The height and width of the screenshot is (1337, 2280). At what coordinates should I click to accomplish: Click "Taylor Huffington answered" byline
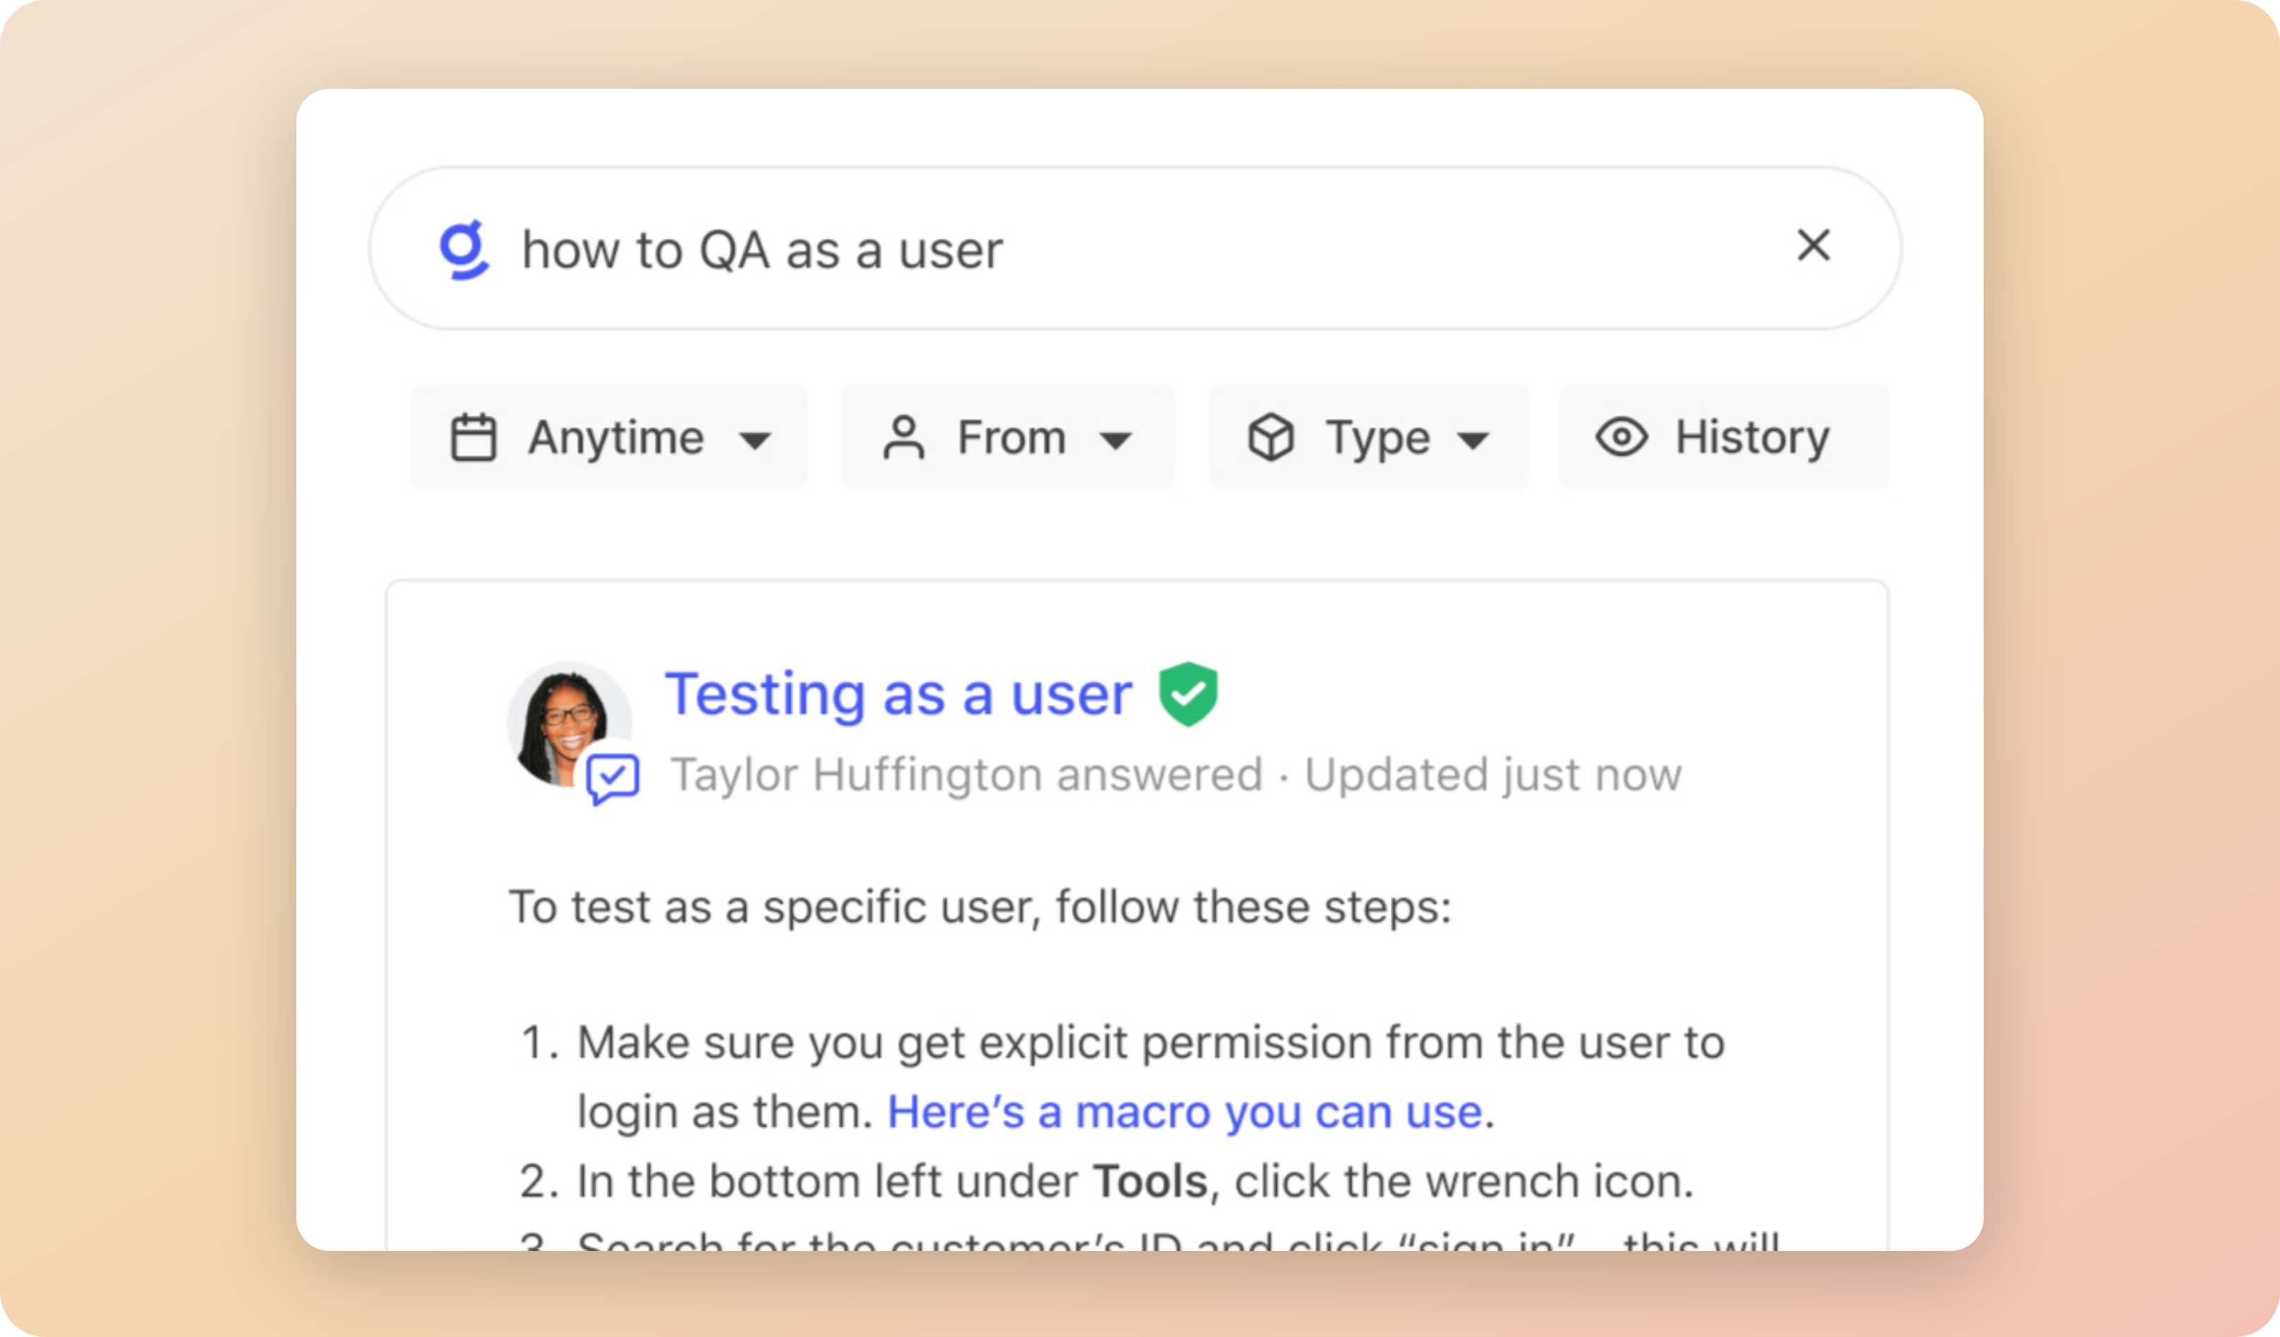point(966,774)
